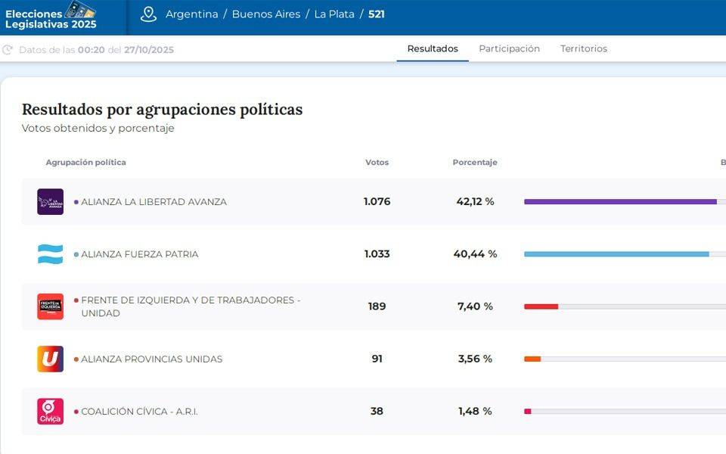Click the Votos column header

click(x=377, y=163)
